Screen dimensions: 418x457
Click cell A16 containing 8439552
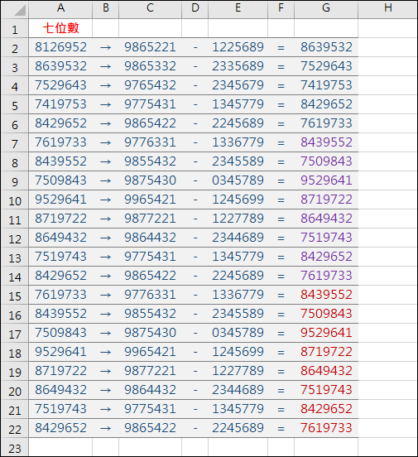coord(60,314)
